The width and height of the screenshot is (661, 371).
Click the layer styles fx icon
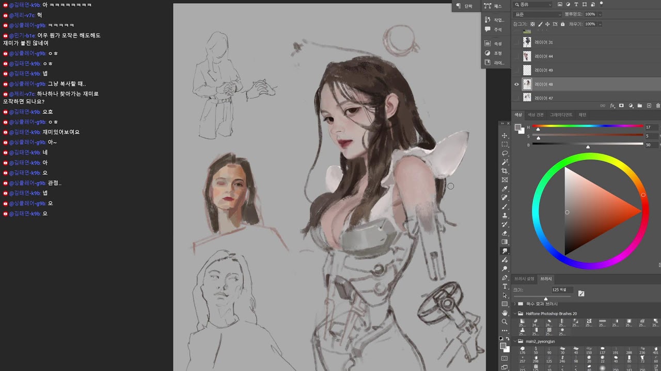pyautogui.click(x=612, y=106)
